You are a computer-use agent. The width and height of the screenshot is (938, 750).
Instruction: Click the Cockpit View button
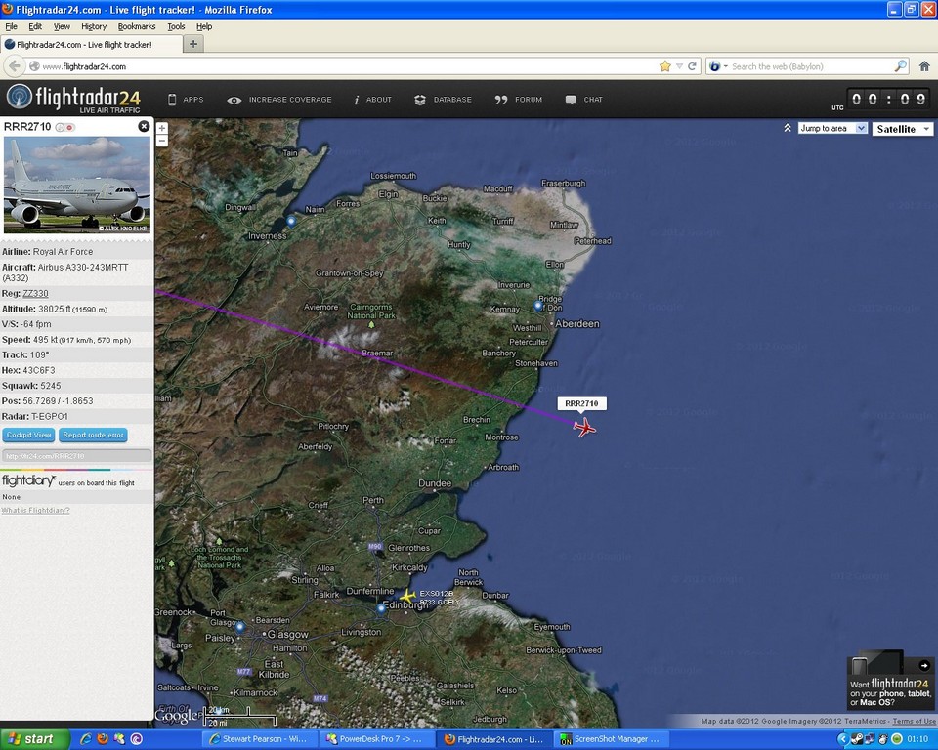[x=28, y=435]
